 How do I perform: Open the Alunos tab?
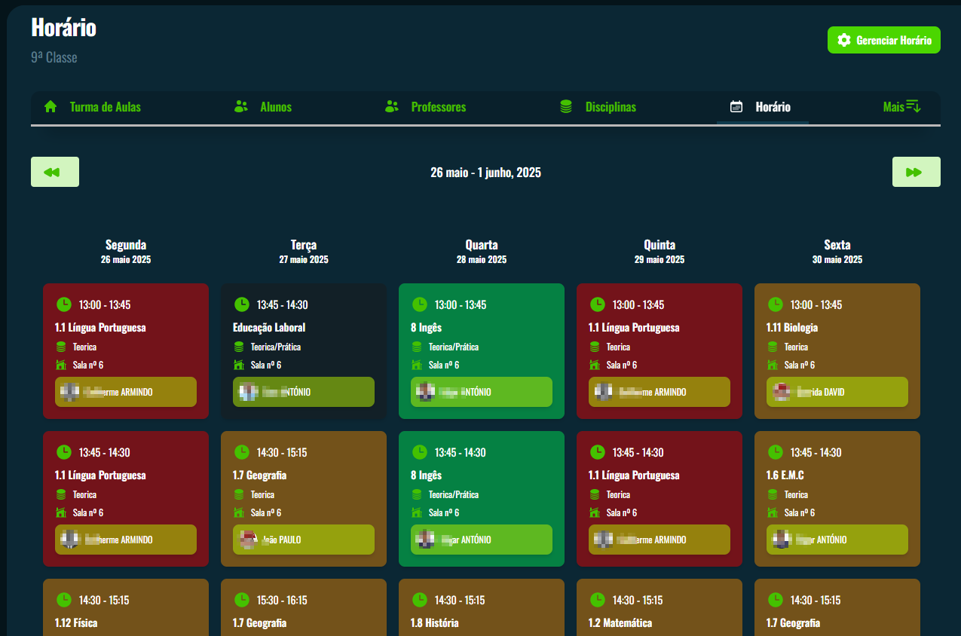pyautogui.click(x=275, y=107)
